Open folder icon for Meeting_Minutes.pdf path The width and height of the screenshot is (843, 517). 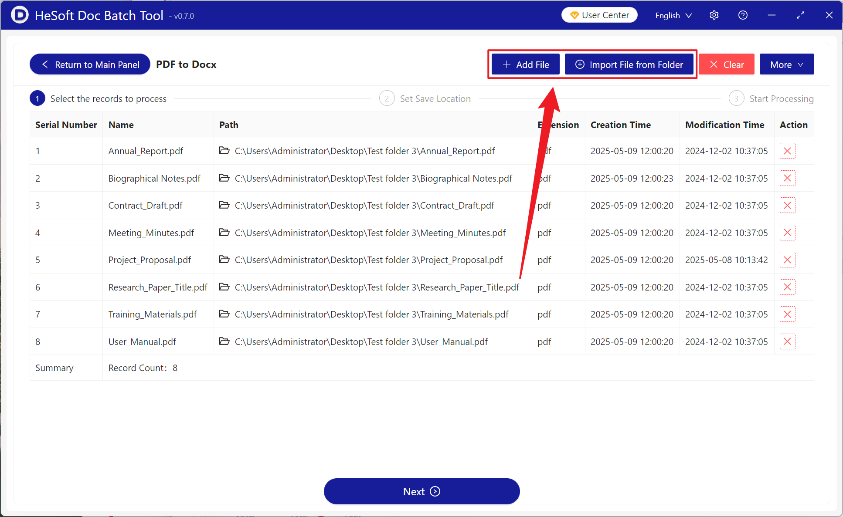pyautogui.click(x=224, y=233)
